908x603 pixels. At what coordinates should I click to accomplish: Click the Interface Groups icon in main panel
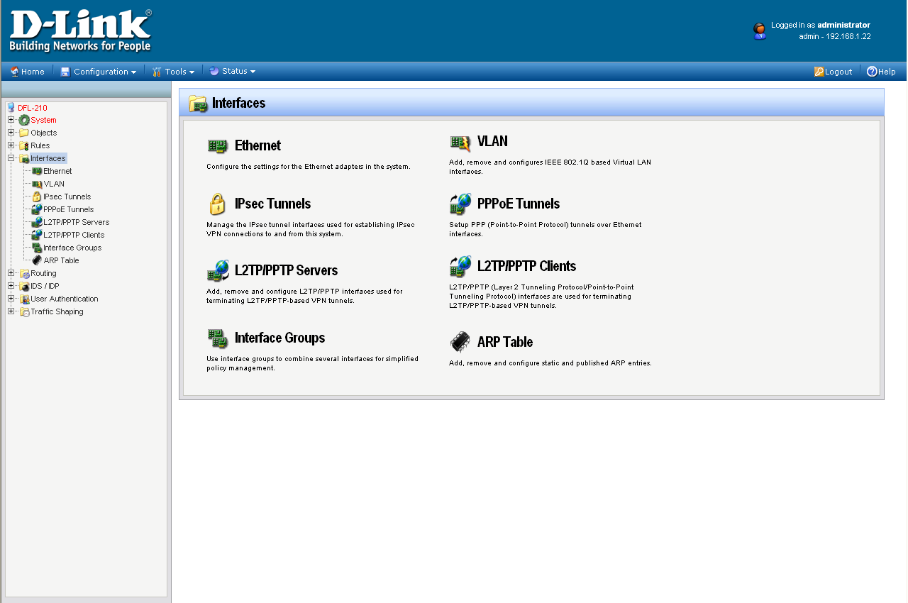coord(217,338)
